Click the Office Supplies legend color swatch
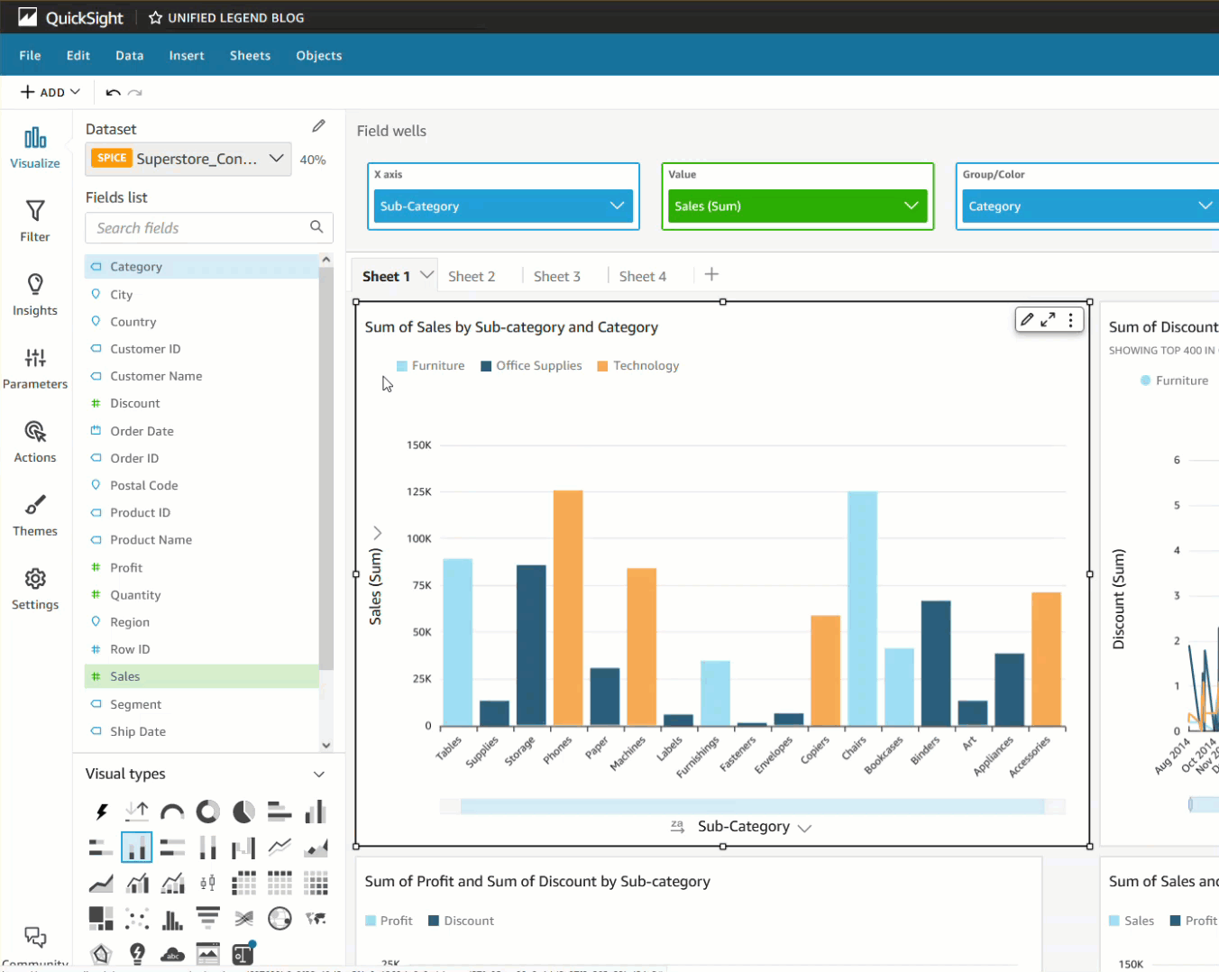 pos(486,366)
